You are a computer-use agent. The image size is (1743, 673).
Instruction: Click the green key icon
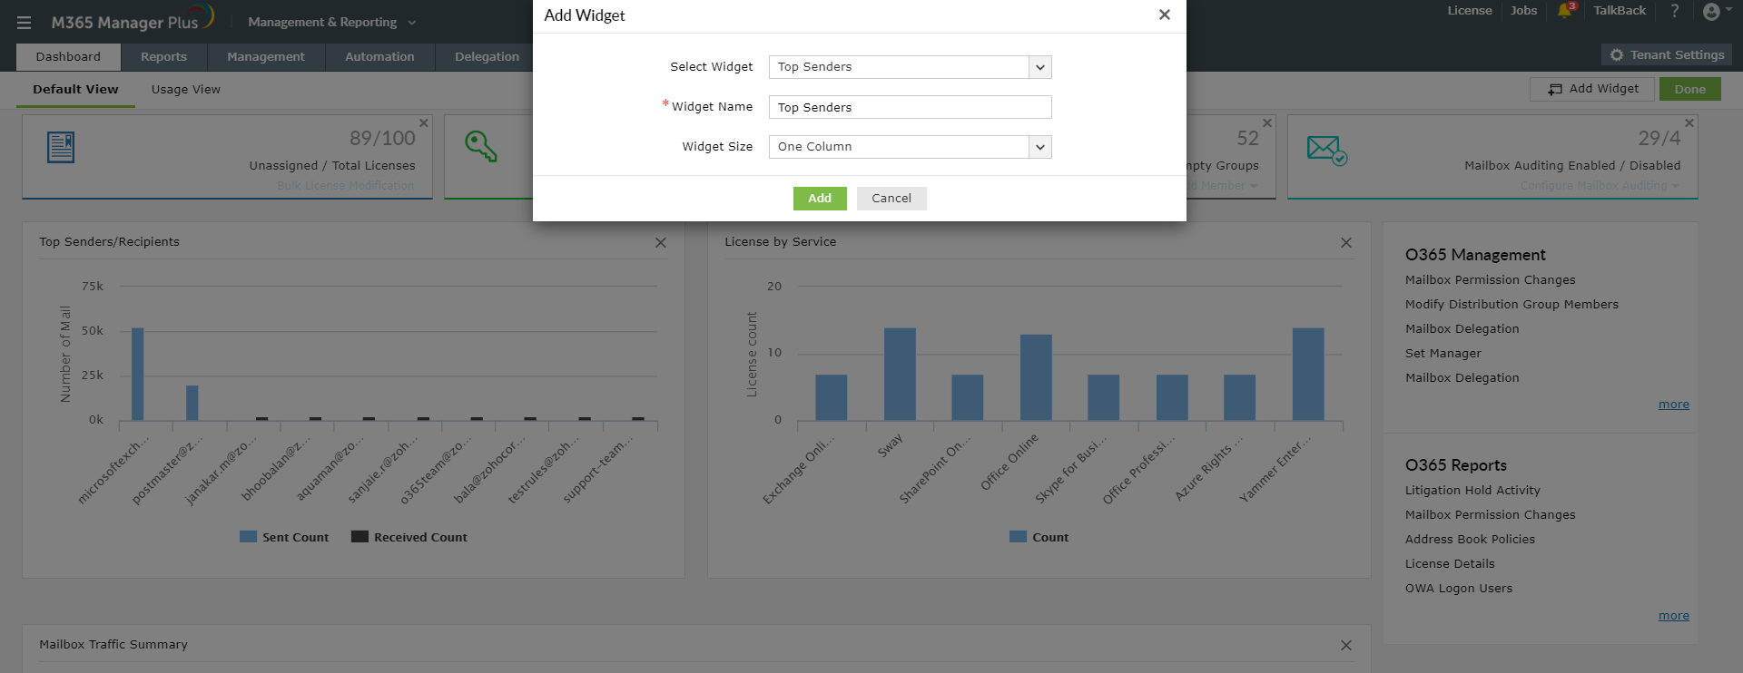[480, 146]
